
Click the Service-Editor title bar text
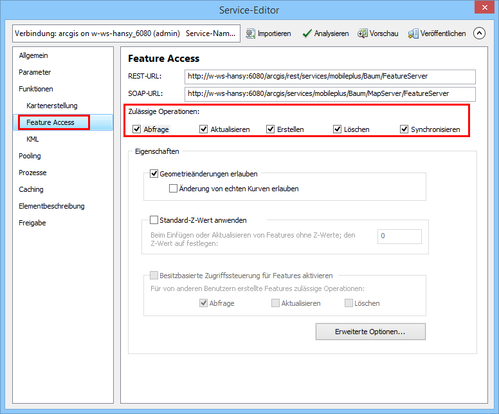pos(250,10)
